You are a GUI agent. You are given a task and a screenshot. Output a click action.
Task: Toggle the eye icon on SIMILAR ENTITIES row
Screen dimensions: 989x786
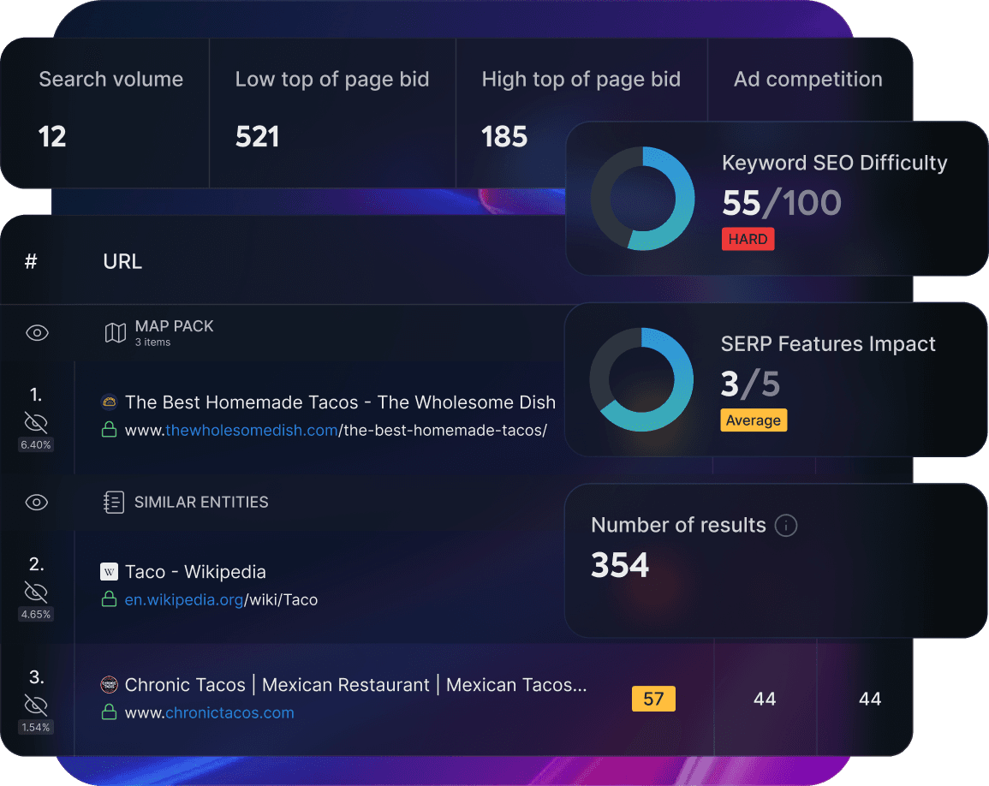coord(37,503)
